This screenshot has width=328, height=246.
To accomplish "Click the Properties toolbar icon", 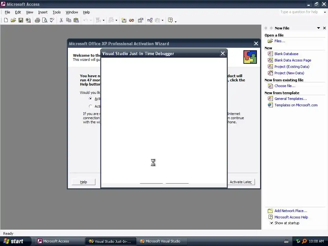I will click(141, 20).
